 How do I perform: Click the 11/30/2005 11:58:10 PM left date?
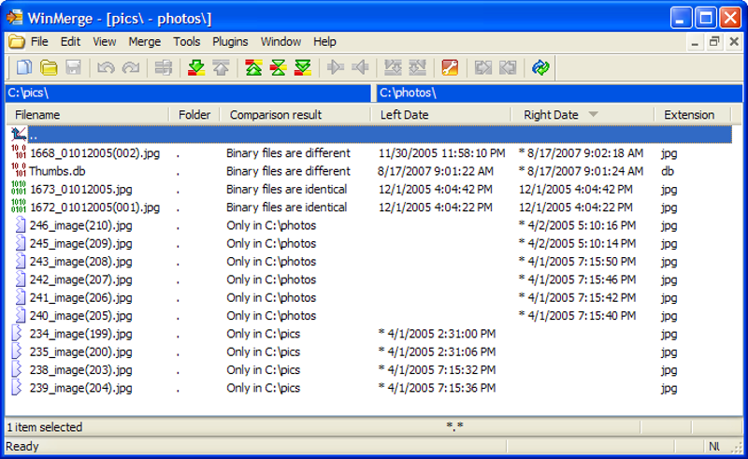pos(441,153)
